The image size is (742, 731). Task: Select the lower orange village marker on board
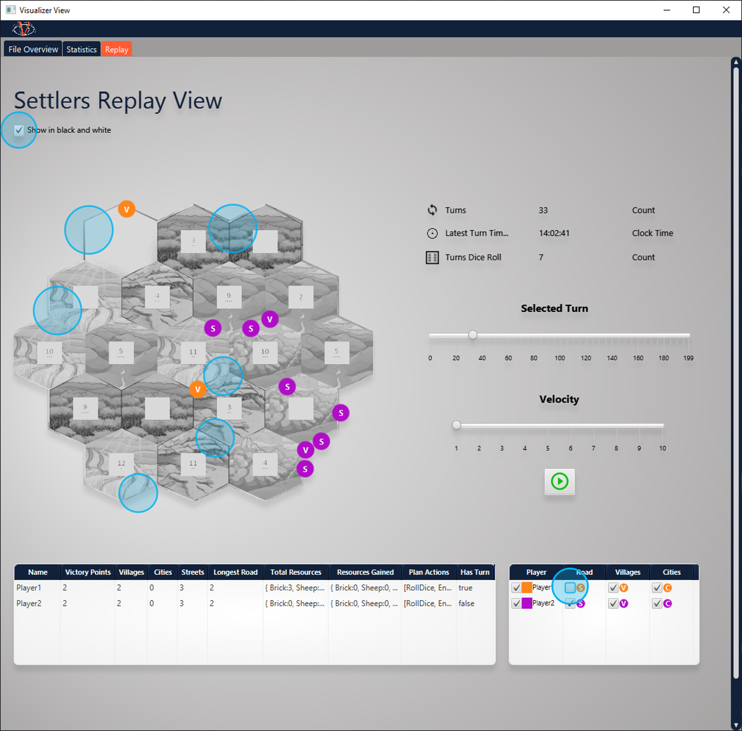[198, 389]
